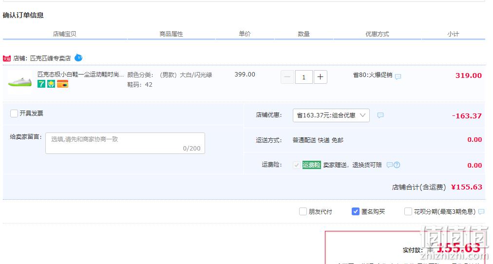Click the 数量 column header
The width and height of the screenshot is (493, 264).
(303, 34)
